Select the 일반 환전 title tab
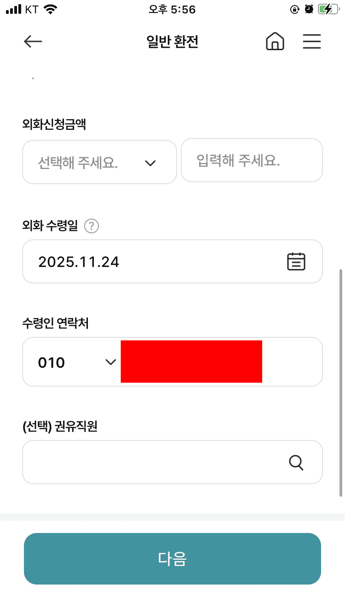This screenshot has height=614, width=345. click(172, 41)
